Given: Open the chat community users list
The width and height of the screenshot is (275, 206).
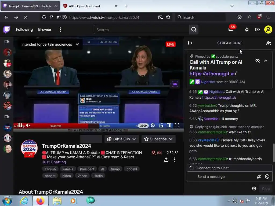Looking at the screenshot, I should [x=268, y=43].
